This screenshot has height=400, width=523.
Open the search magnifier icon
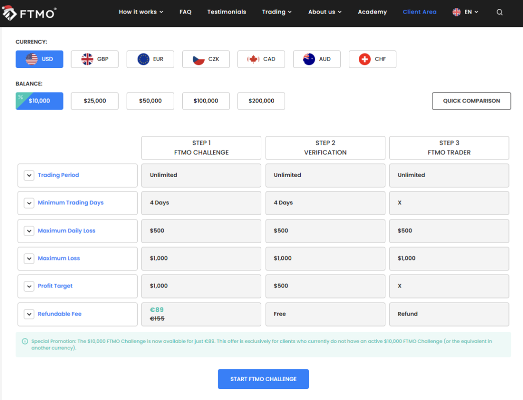tap(499, 12)
